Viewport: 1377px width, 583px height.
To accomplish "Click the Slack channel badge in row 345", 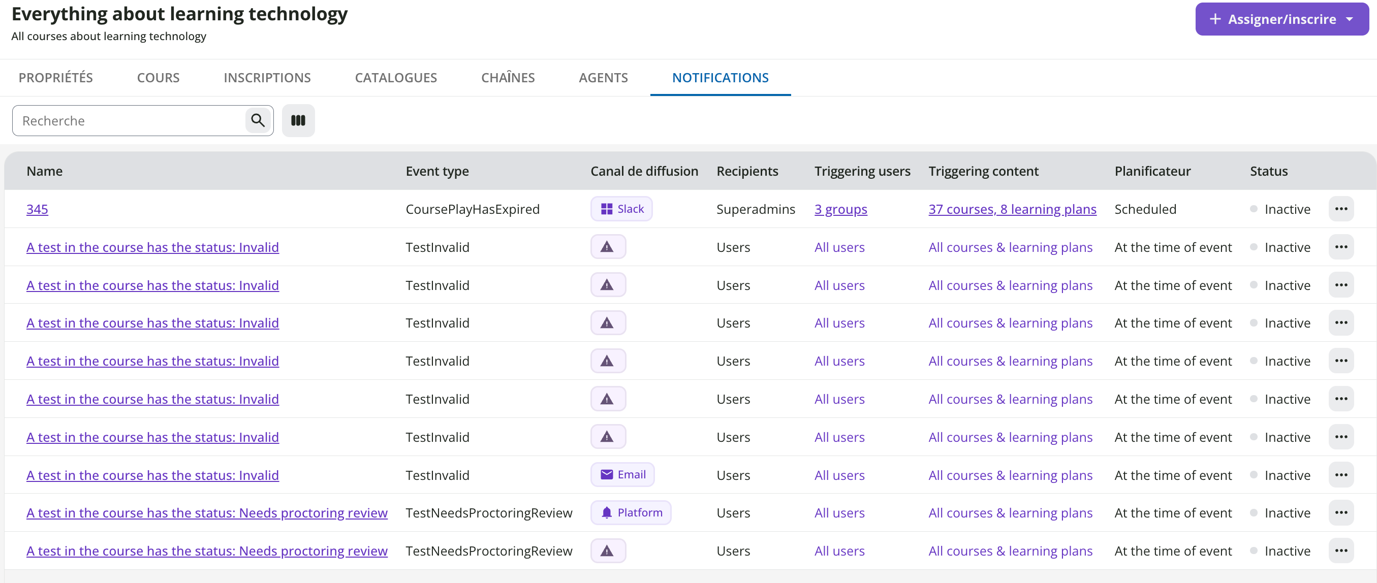I will tap(621, 209).
